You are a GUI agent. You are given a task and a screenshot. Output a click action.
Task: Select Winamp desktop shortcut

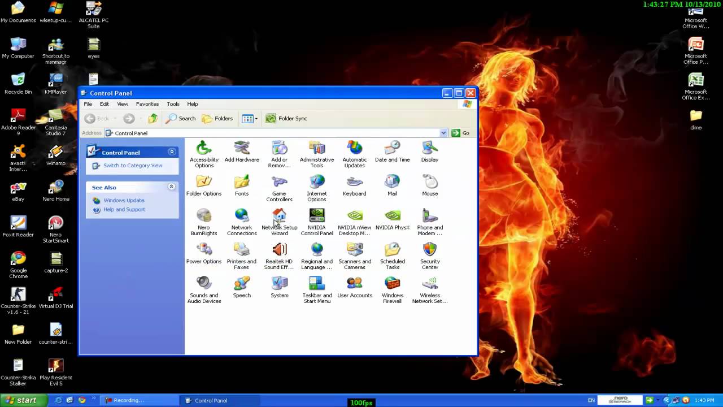click(55, 155)
